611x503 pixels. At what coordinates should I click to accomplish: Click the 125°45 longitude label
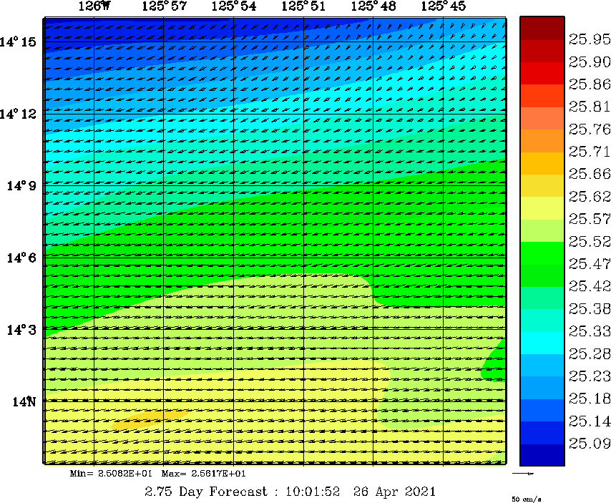point(443,6)
